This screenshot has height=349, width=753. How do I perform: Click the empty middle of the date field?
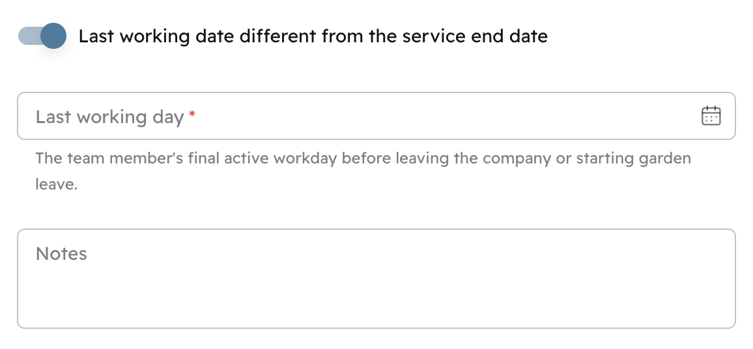click(x=443, y=116)
